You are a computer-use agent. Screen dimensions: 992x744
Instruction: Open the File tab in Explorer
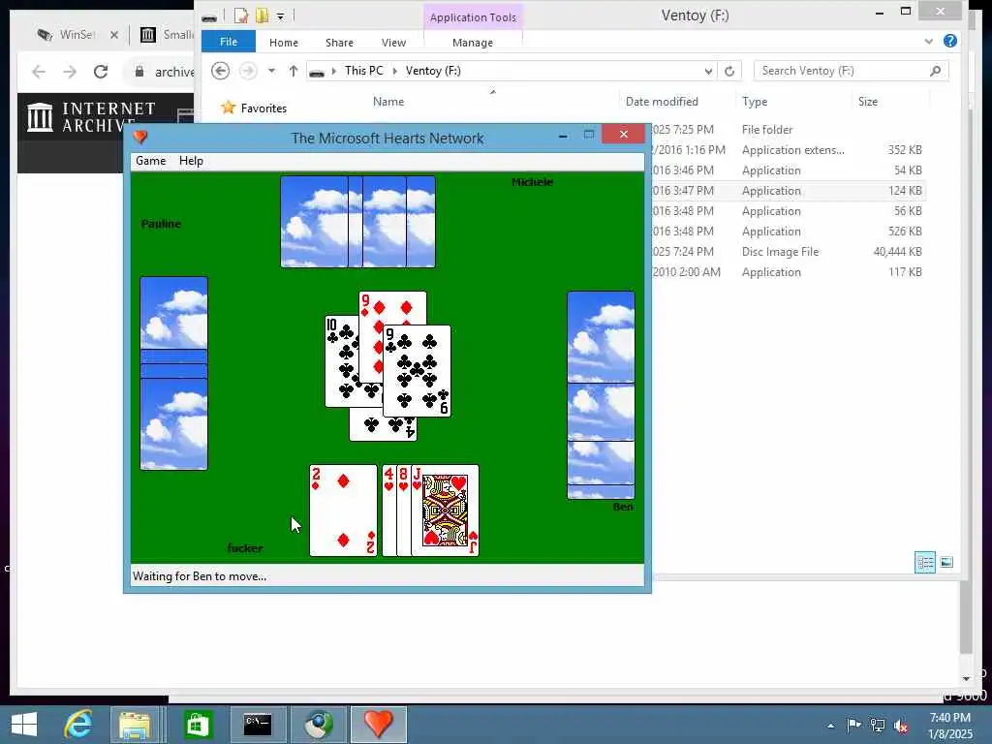[x=229, y=42]
